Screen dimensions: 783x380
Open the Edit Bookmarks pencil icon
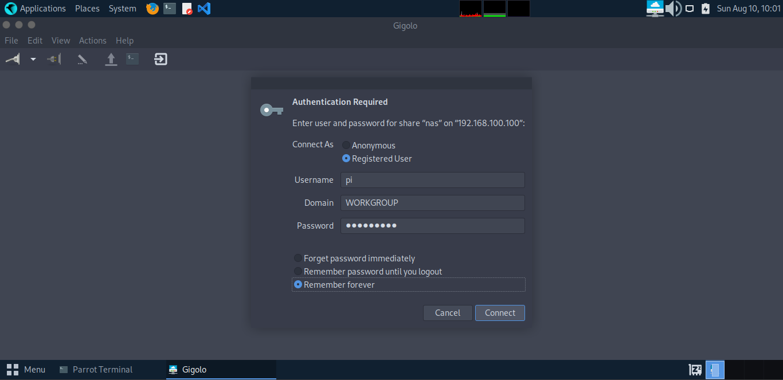point(82,58)
